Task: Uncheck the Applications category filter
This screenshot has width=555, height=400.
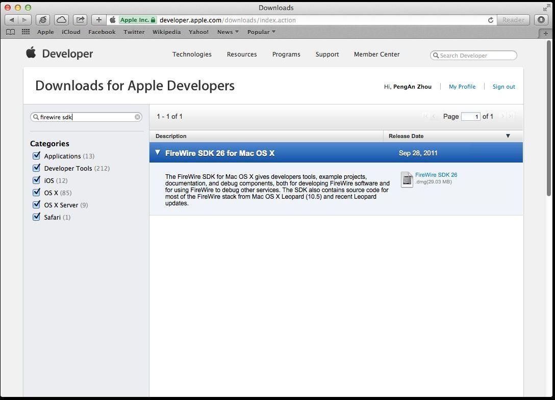Action: [36, 155]
